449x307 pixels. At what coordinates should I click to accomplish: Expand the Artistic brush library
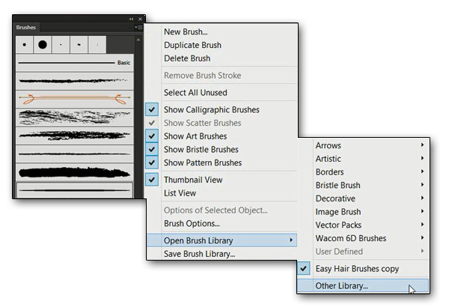[x=363, y=159]
